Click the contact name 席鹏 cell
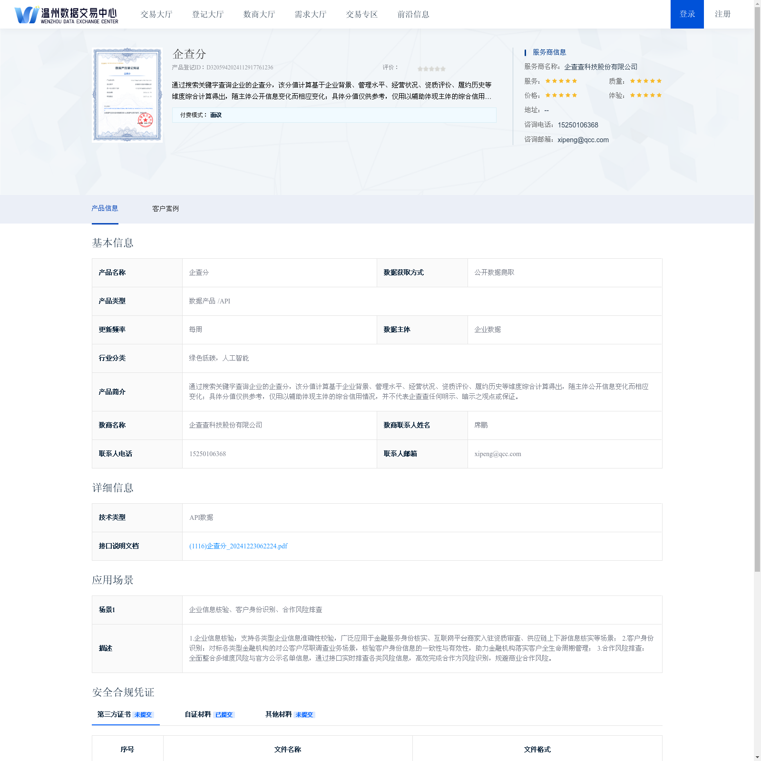 pyautogui.click(x=565, y=425)
